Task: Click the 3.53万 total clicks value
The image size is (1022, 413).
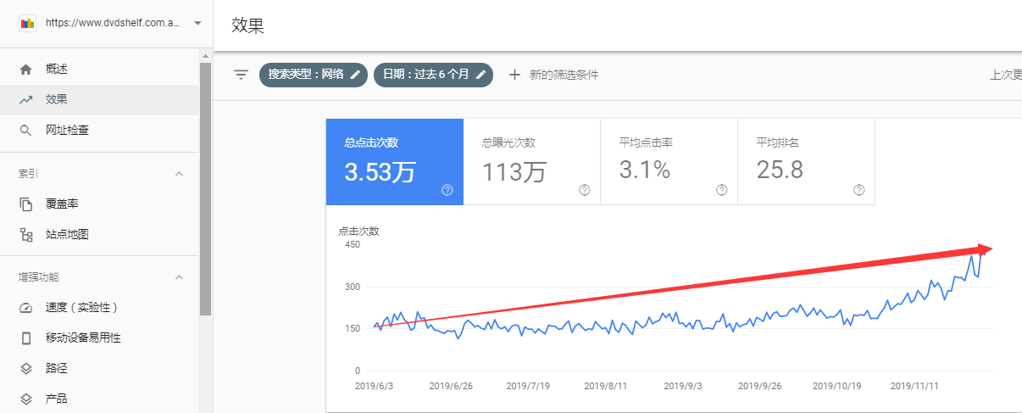Action: [x=380, y=172]
